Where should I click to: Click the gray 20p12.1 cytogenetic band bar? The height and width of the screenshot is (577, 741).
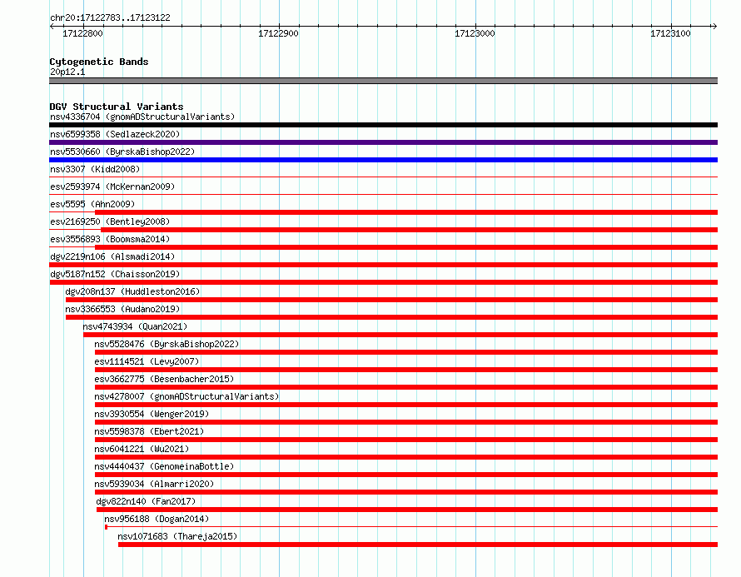[x=383, y=81]
